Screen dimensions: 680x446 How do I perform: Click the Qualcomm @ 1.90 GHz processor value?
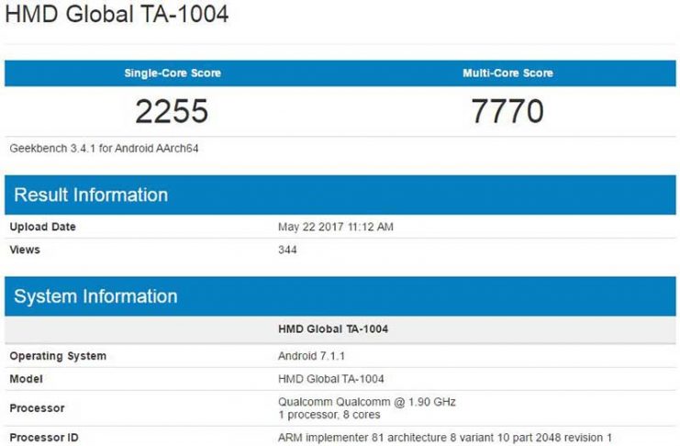pyautogui.click(x=367, y=402)
